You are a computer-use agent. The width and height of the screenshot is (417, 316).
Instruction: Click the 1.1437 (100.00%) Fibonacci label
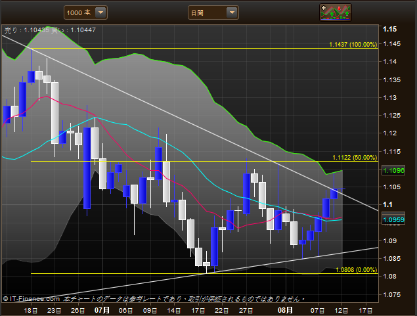[353, 45]
